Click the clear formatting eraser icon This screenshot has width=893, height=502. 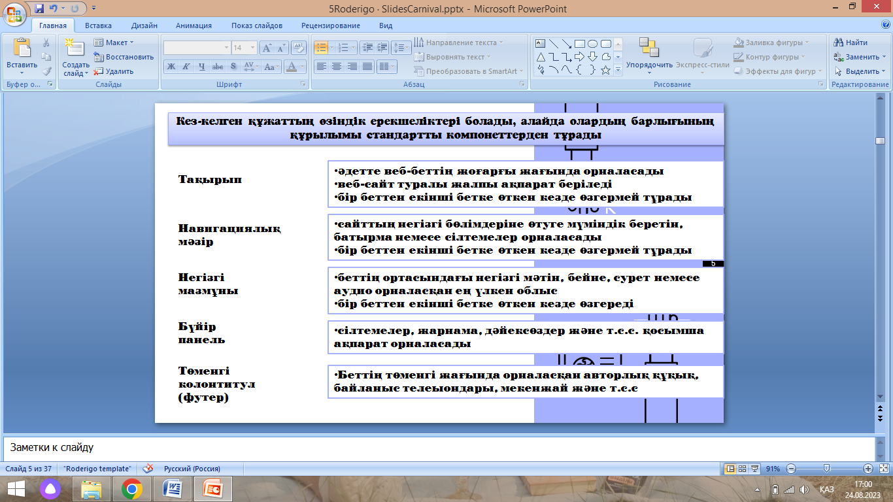299,48
